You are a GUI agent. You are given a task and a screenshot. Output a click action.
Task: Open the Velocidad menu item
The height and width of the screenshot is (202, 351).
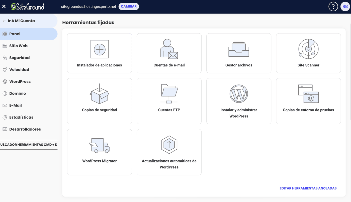click(29, 70)
